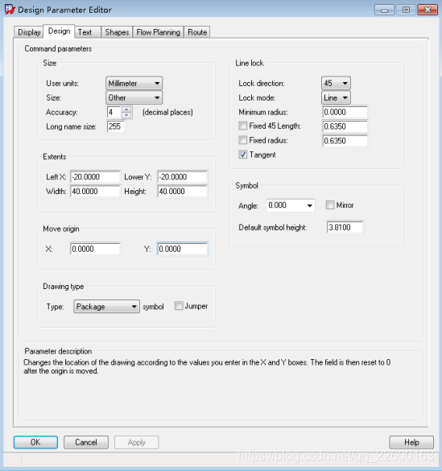This screenshot has height=471, width=442.
Task: Open the Lock direction dropdown
Action: (336, 83)
